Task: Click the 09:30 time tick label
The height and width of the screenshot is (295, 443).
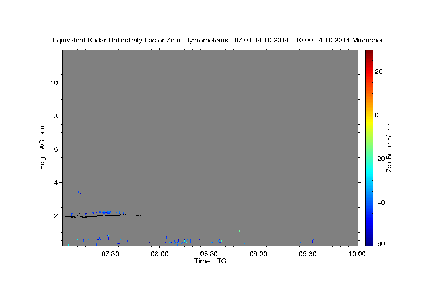Action: coord(308,254)
